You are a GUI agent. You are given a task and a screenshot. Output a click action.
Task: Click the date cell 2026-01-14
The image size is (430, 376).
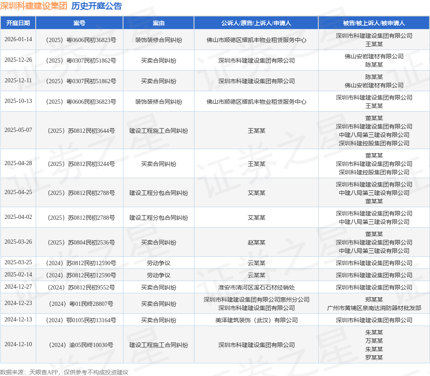coord(18,39)
